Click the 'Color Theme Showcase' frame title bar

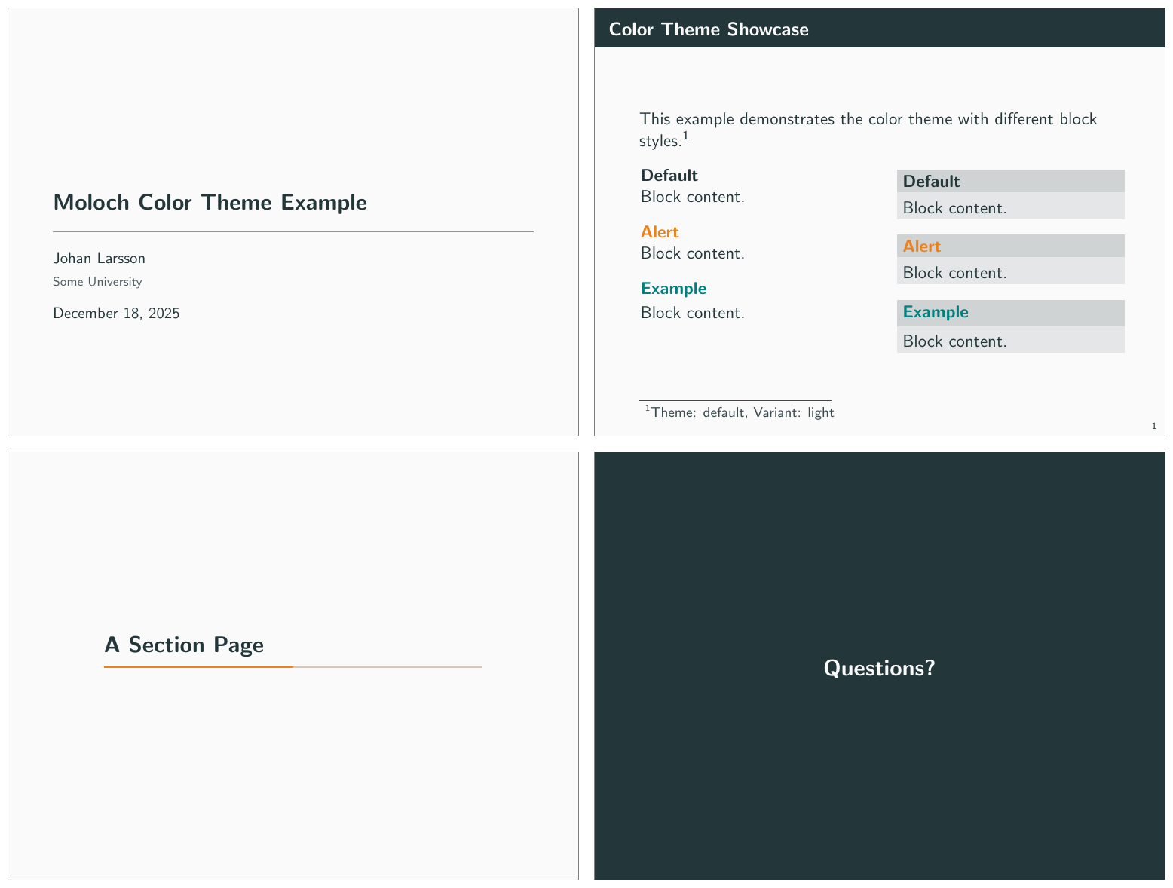[879, 29]
